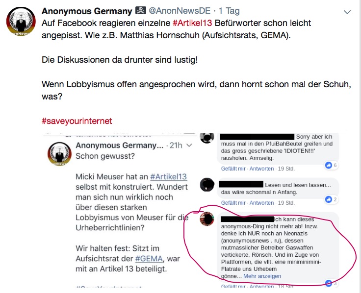Open the Anonymous Germany display name
Viewport: 361px width, 293px height.
coord(87,11)
